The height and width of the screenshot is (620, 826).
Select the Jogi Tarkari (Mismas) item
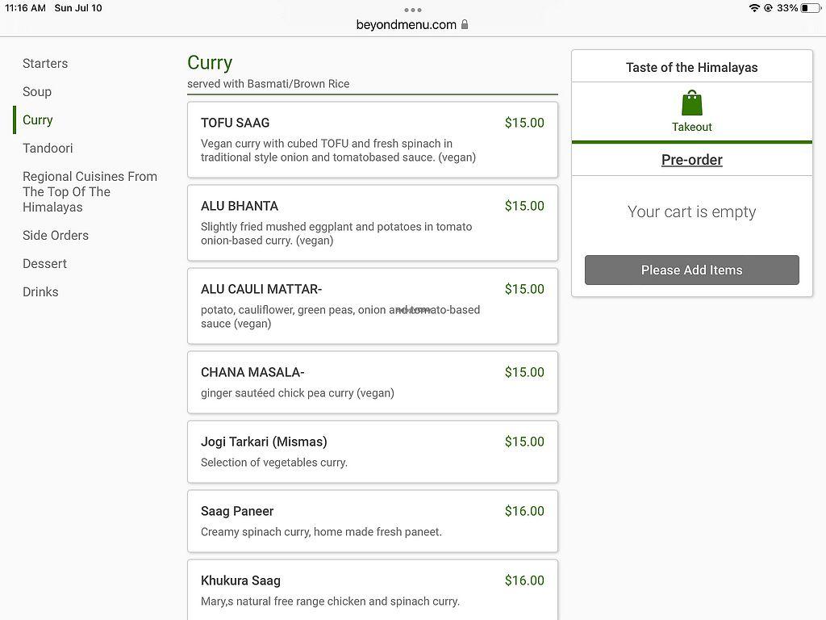(372, 451)
